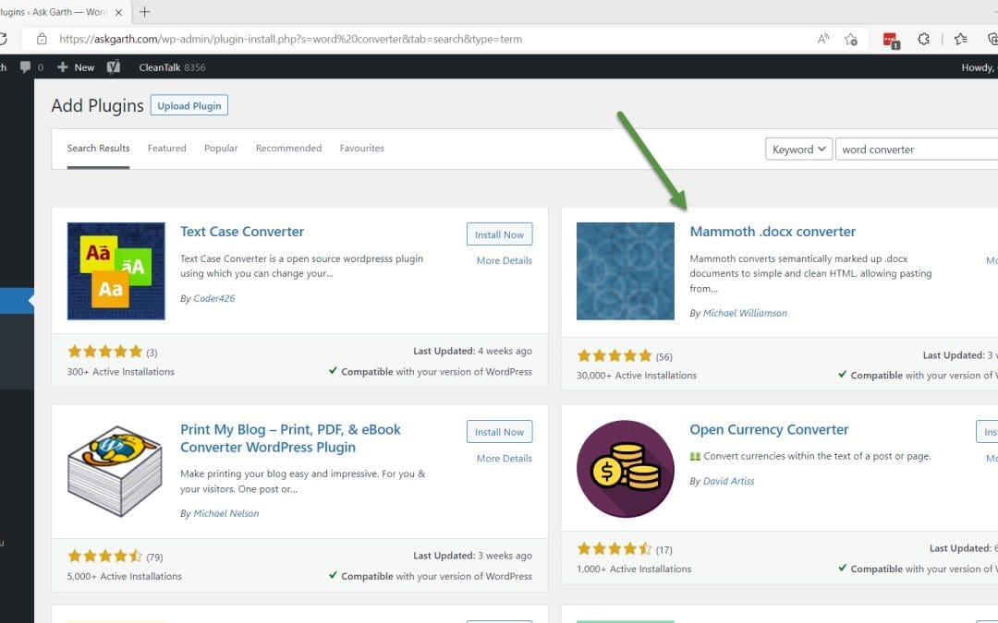Close the Ask Garth browser tab
Screen dimensions: 998x623
pyautogui.click(x=118, y=12)
